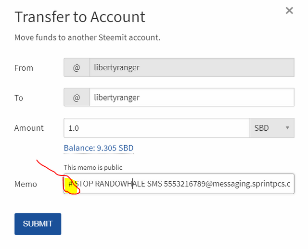Click the Balance: 9.305 SBD link
308x249 pixels.
(99, 148)
